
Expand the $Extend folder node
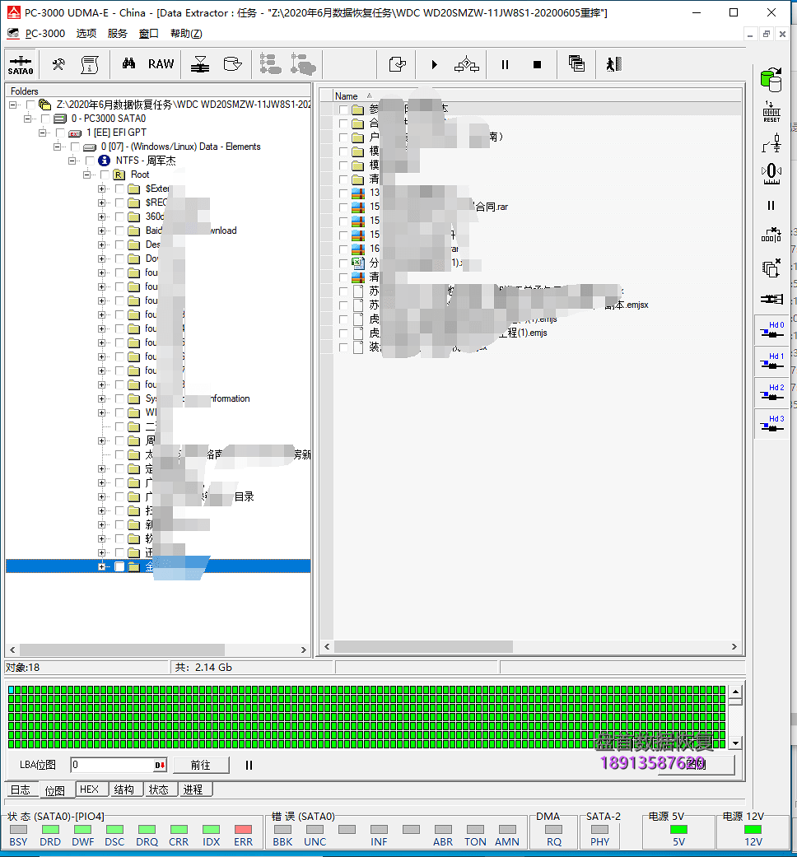[x=101, y=189]
